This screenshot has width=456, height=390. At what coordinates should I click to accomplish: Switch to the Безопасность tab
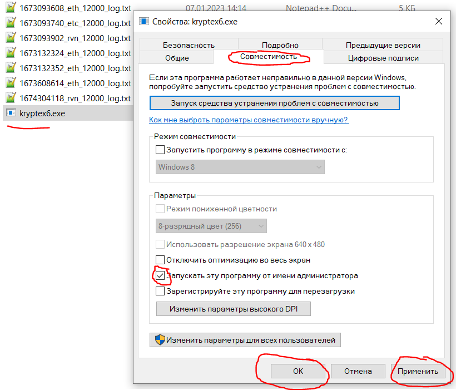coord(189,45)
